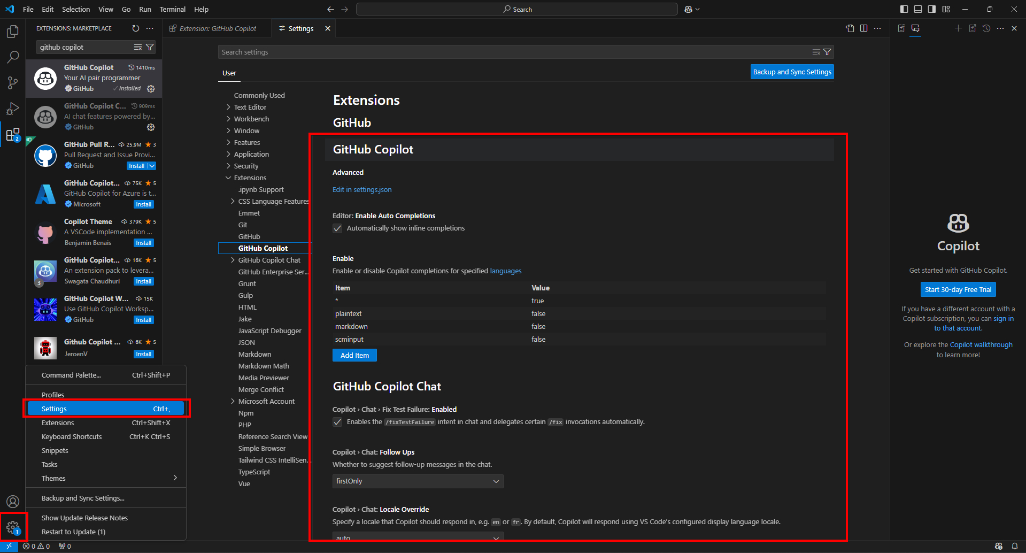Click title bar Search command center
1026x553 pixels.
coord(517,9)
